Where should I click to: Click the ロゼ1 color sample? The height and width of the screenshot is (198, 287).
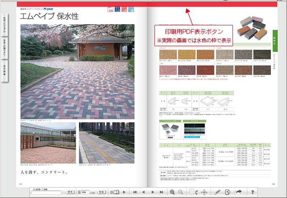[x=168, y=70]
